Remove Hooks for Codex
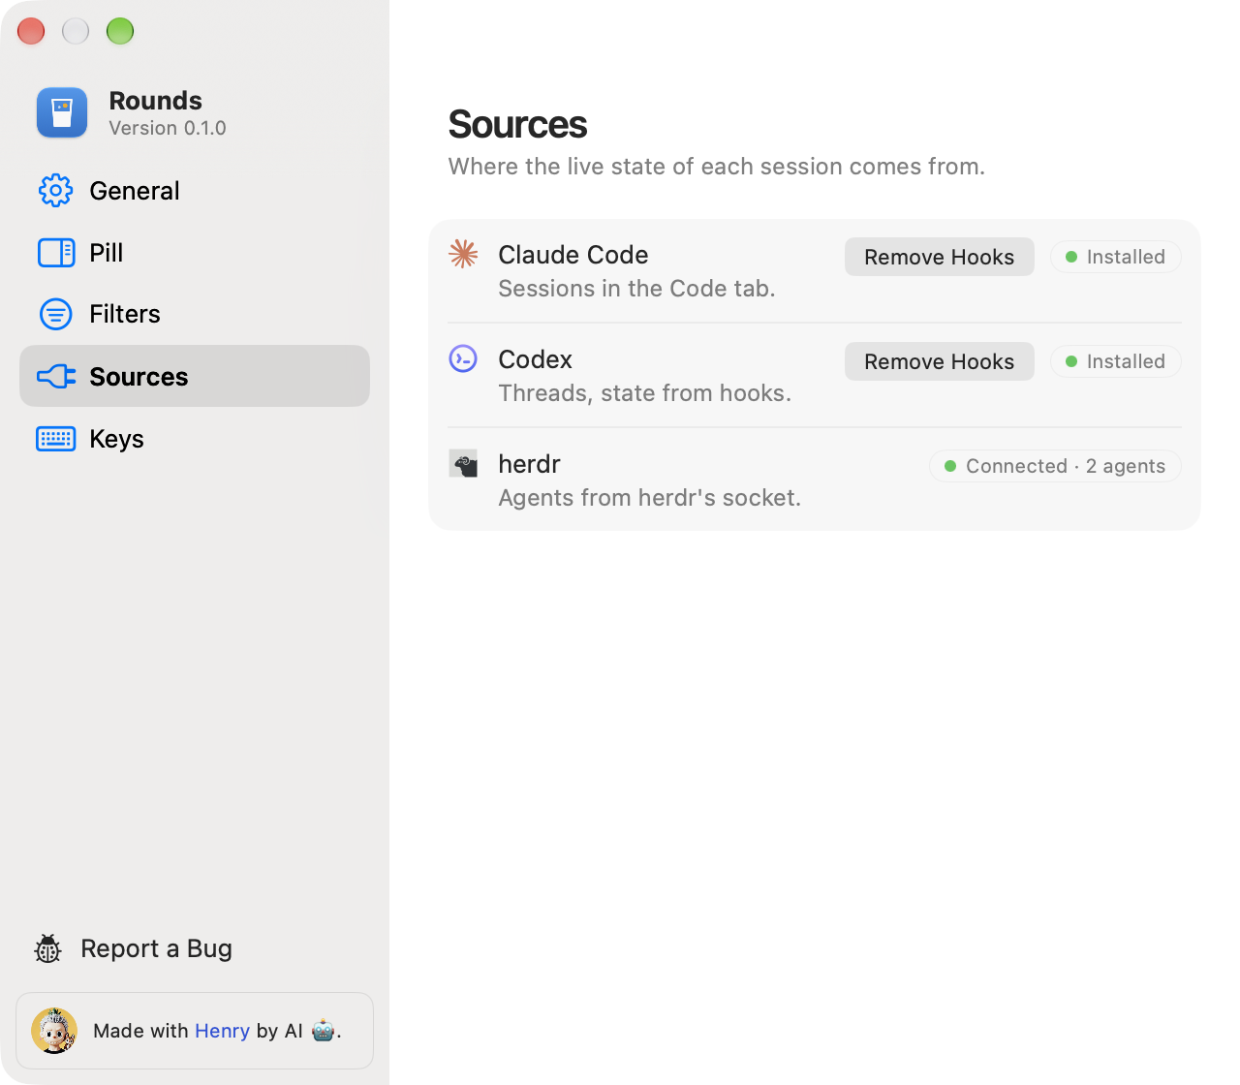Image resolution: width=1240 pixels, height=1085 pixels. (939, 361)
